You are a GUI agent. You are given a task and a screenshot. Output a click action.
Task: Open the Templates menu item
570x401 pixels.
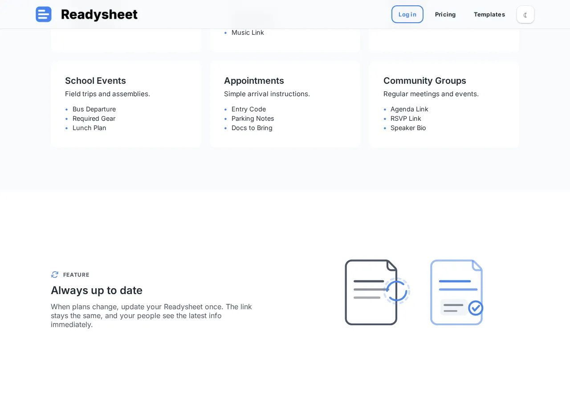(489, 14)
